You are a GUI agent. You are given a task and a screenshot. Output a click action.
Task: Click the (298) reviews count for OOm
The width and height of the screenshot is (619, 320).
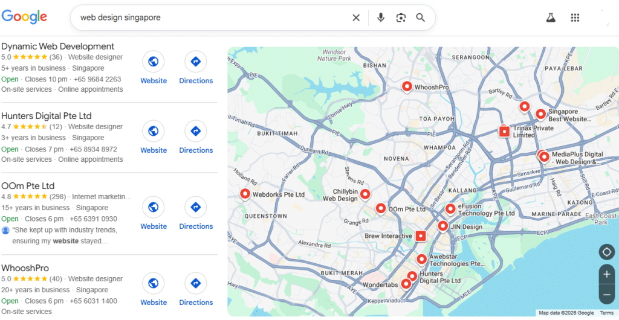point(57,196)
